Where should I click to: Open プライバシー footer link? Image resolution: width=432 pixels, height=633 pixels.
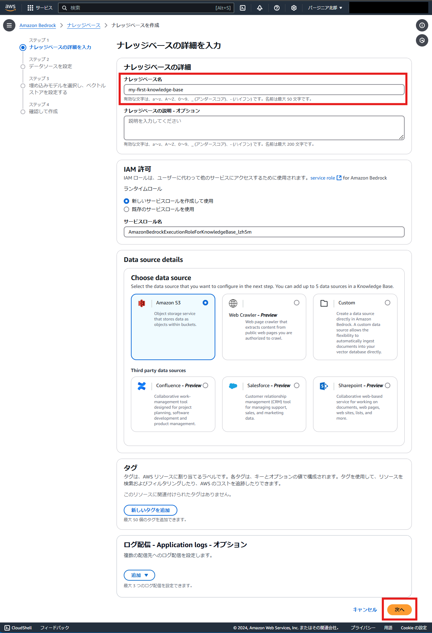coord(363,628)
